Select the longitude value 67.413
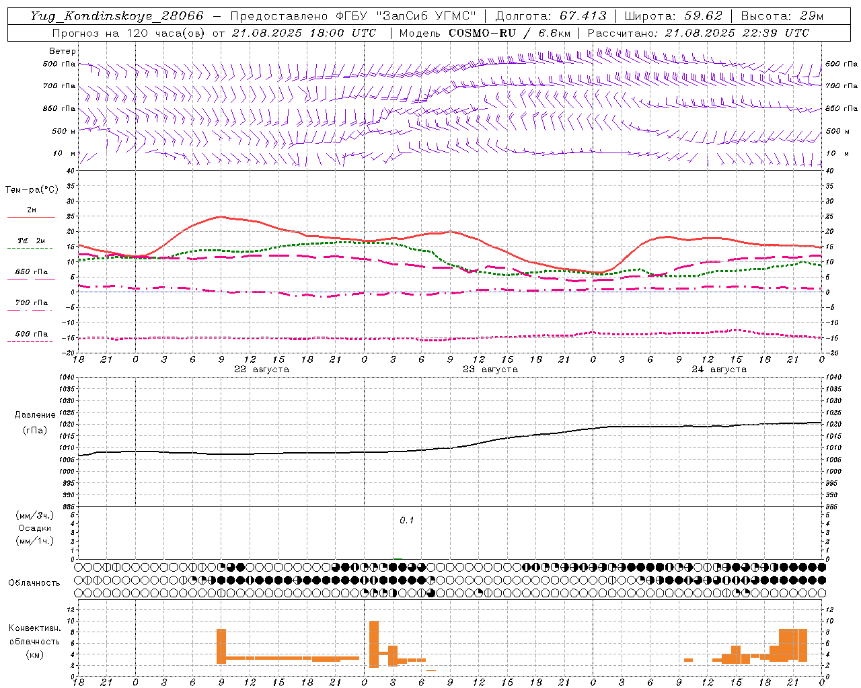The image size is (861, 688). pos(583,16)
